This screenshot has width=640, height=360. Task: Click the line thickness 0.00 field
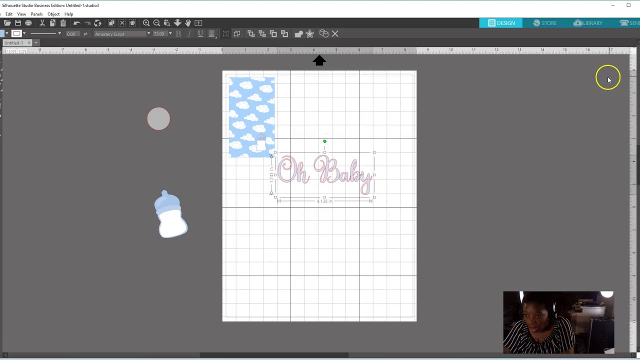pyautogui.click(x=73, y=34)
